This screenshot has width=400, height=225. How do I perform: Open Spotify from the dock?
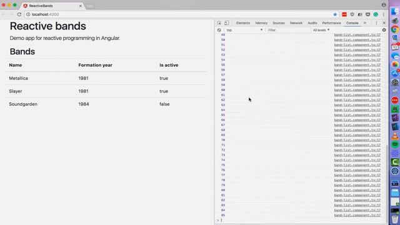tap(395, 144)
